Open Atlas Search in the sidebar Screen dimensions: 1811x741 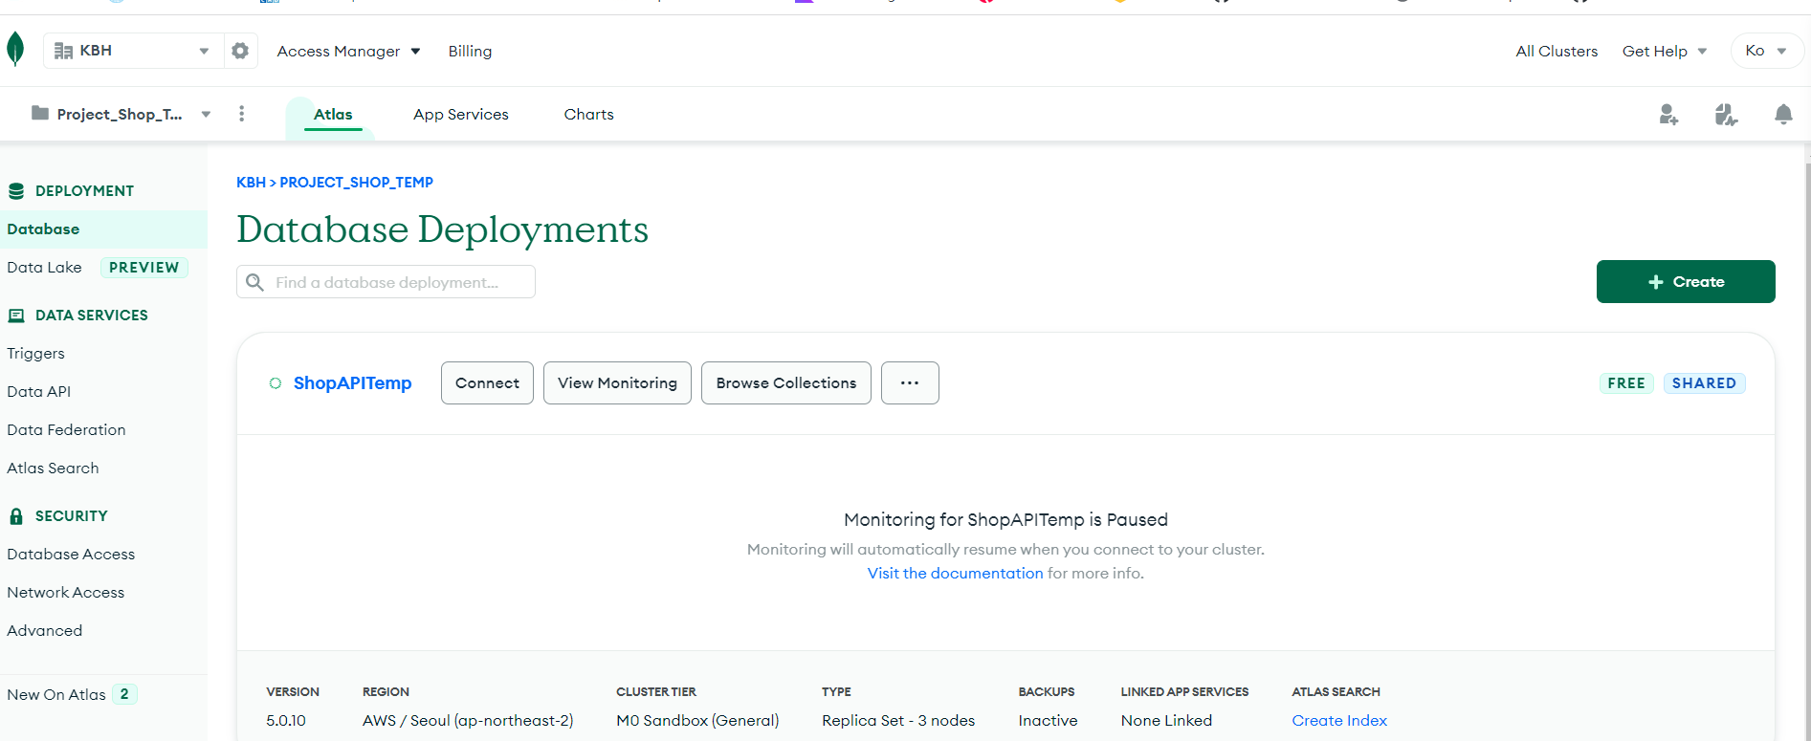click(x=53, y=469)
